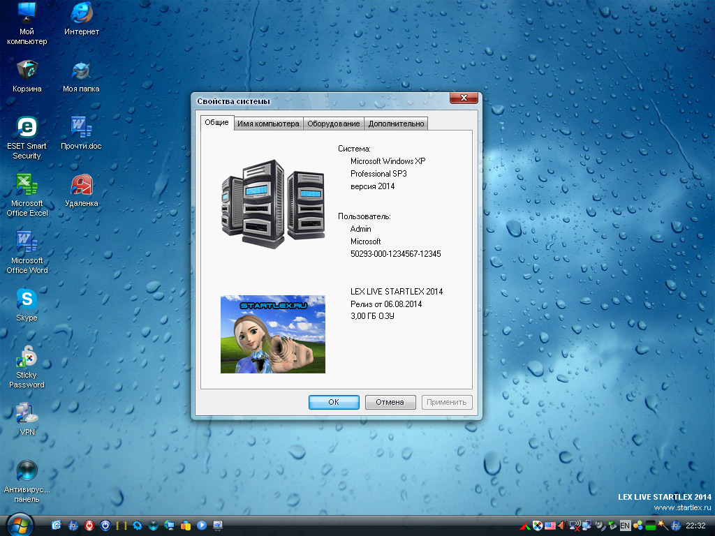Screen dimensions: 715x536
Task: Click the blue play-arrow icon in quick launch
Action: pyautogui.click(x=202, y=526)
